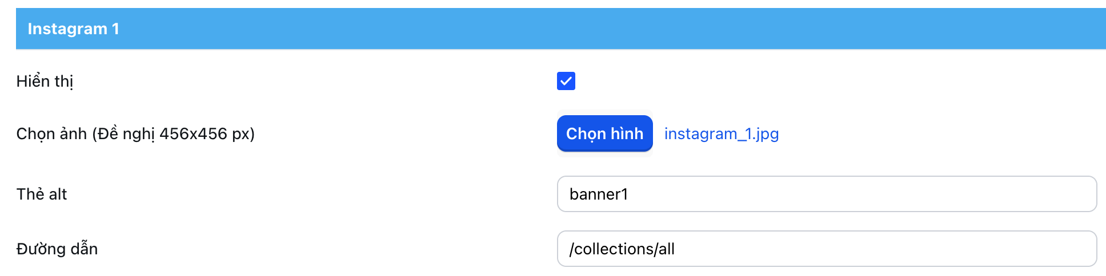Focus the Đường dẫn input field
Image resolution: width=1106 pixels, height=276 pixels.
point(826,249)
